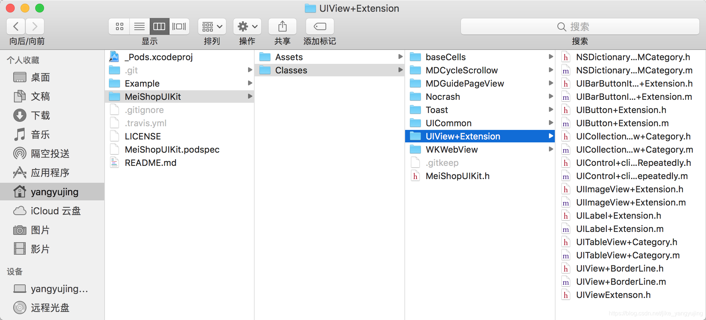The width and height of the screenshot is (706, 320).
Task: Focus the search (搜索) field
Action: [580, 26]
